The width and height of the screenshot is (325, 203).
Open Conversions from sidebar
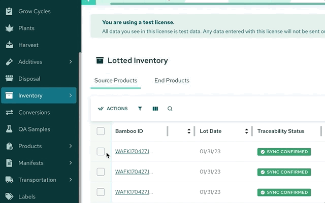tap(34, 113)
